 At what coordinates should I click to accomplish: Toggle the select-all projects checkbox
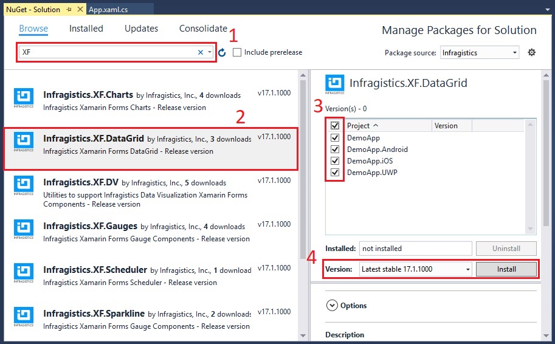pos(334,126)
